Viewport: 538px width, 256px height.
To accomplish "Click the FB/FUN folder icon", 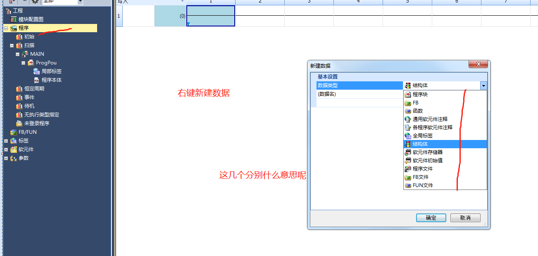I will point(14,132).
